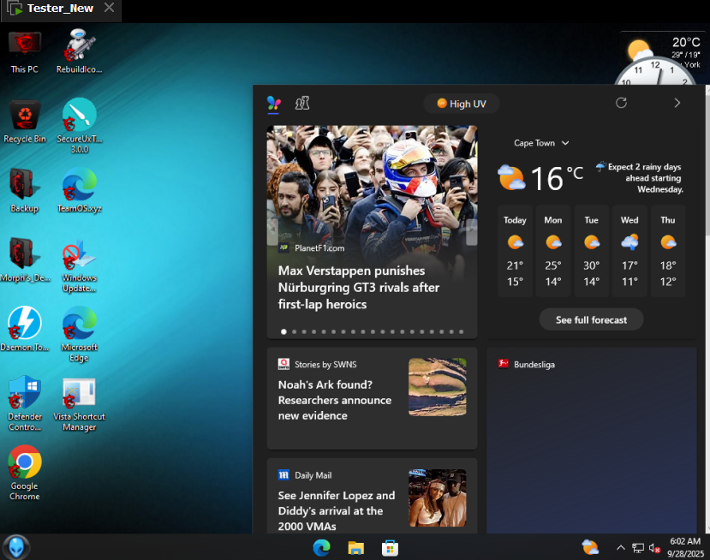
Task: Expand widgets panel with right arrow
Action: pos(677,103)
